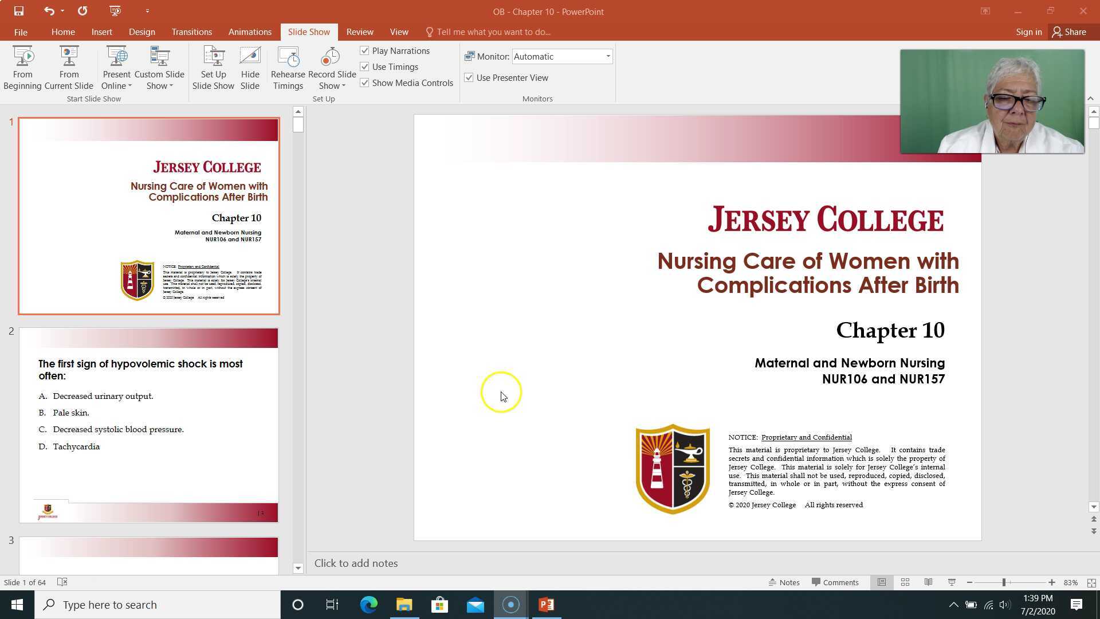The height and width of the screenshot is (619, 1100).
Task: Click the Save icon in quick access toolbar
Action: pyautogui.click(x=18, y=11)
